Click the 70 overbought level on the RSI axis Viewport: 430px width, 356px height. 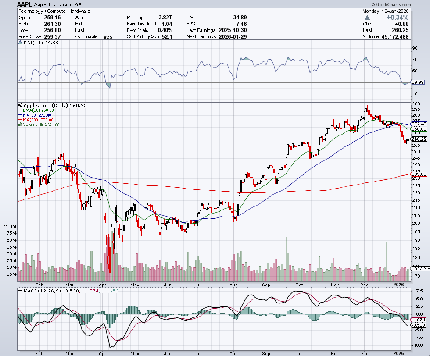point(415,60)
